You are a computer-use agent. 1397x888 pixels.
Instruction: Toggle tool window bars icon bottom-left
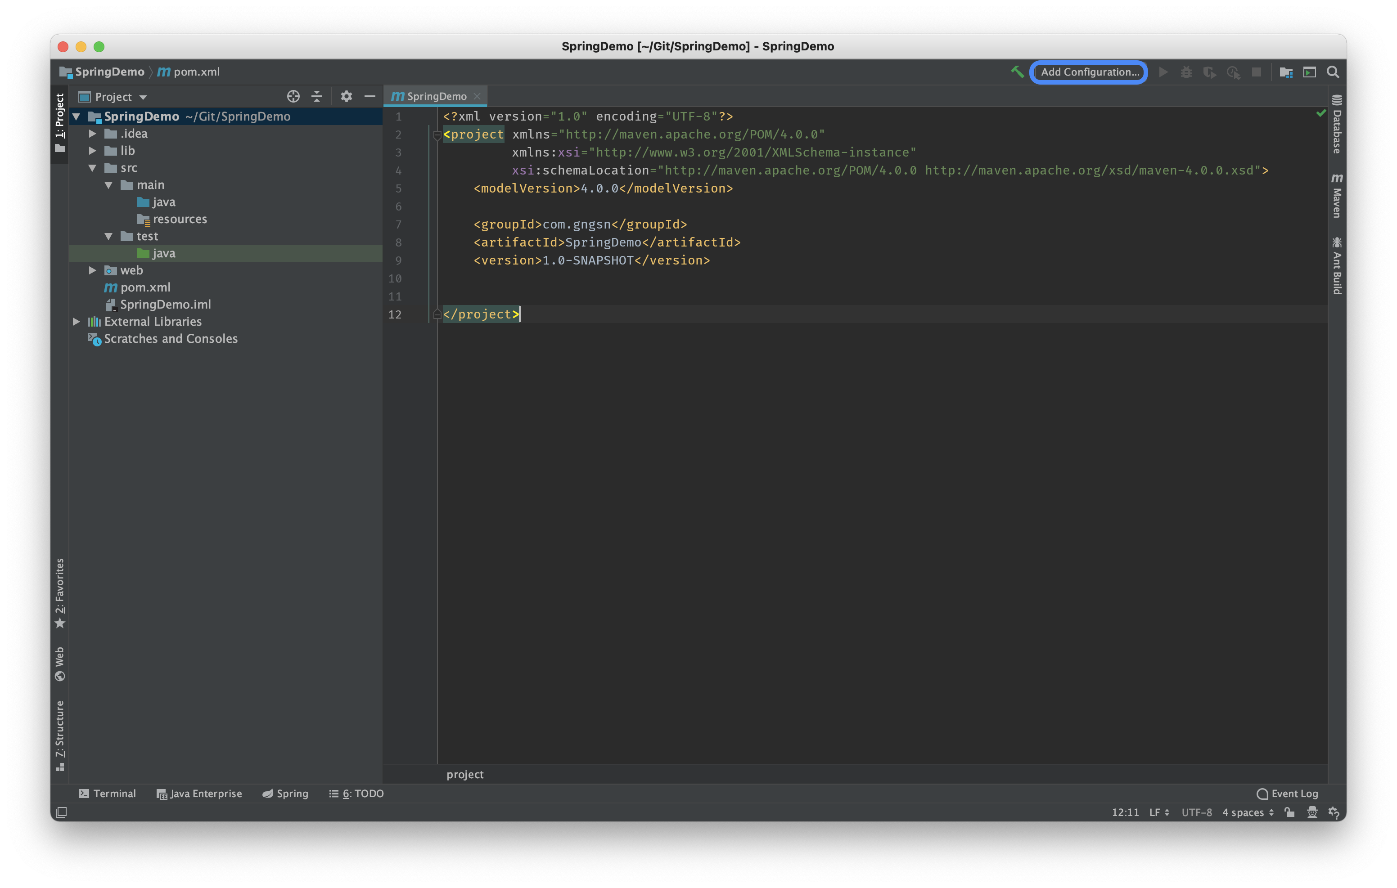62,812
